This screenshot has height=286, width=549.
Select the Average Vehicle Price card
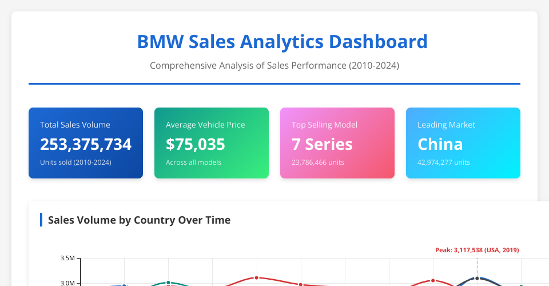tap(212, 143)
